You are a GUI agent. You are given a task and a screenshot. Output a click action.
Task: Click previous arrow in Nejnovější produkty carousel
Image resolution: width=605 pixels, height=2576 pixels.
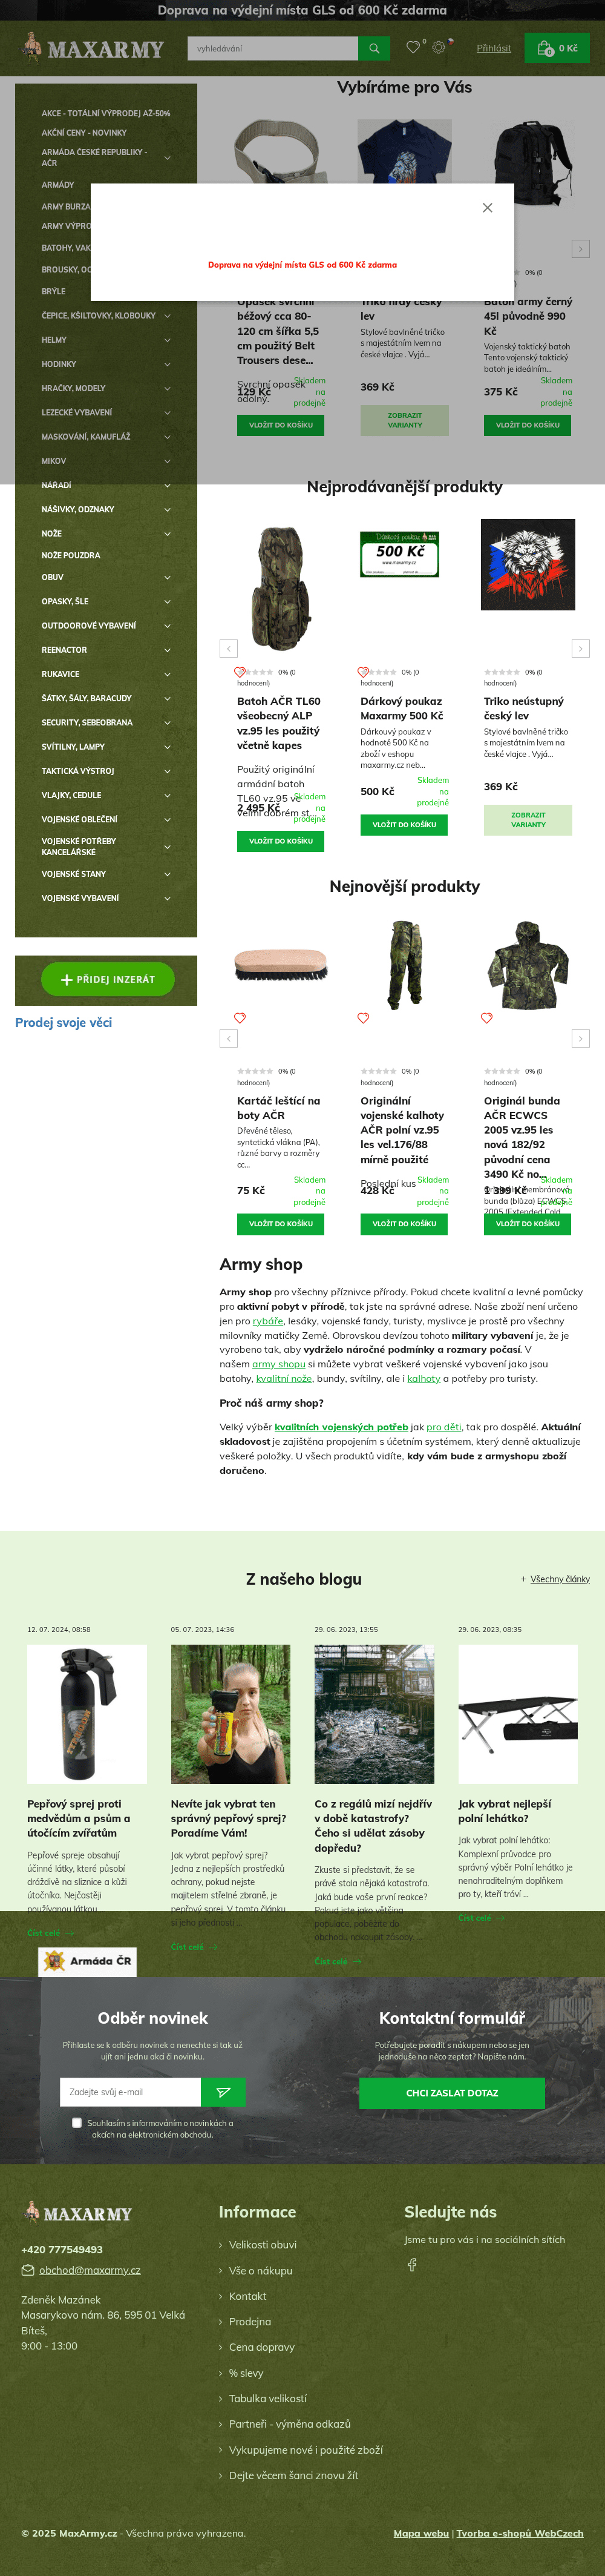(x=229, y=1039)
